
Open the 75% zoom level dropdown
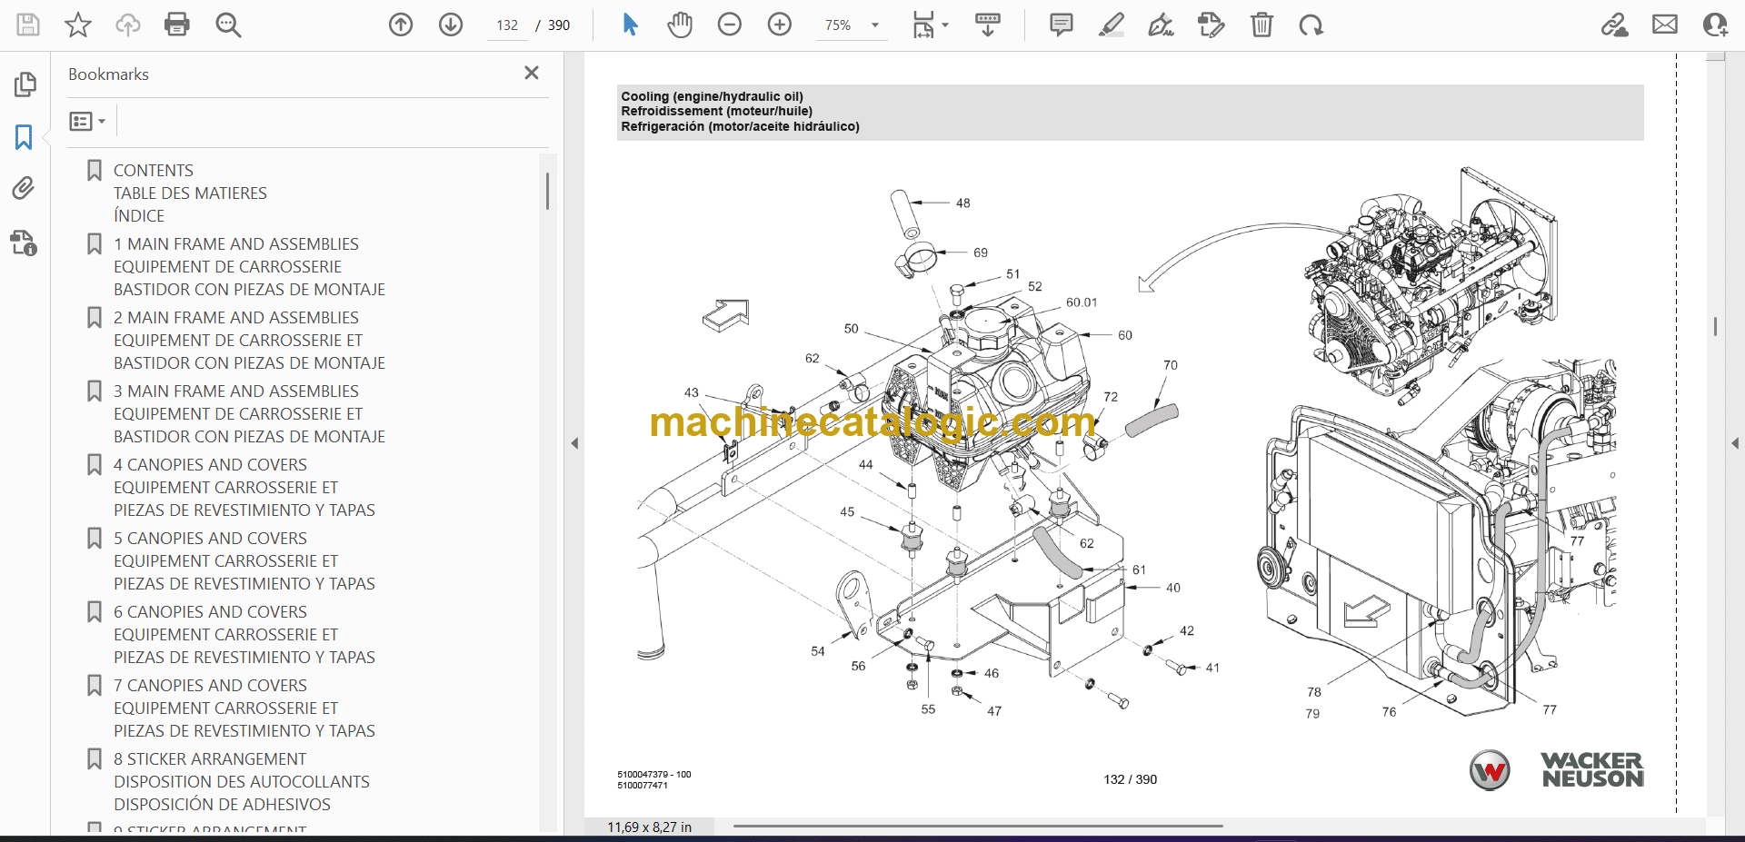[x=874, y=25]
